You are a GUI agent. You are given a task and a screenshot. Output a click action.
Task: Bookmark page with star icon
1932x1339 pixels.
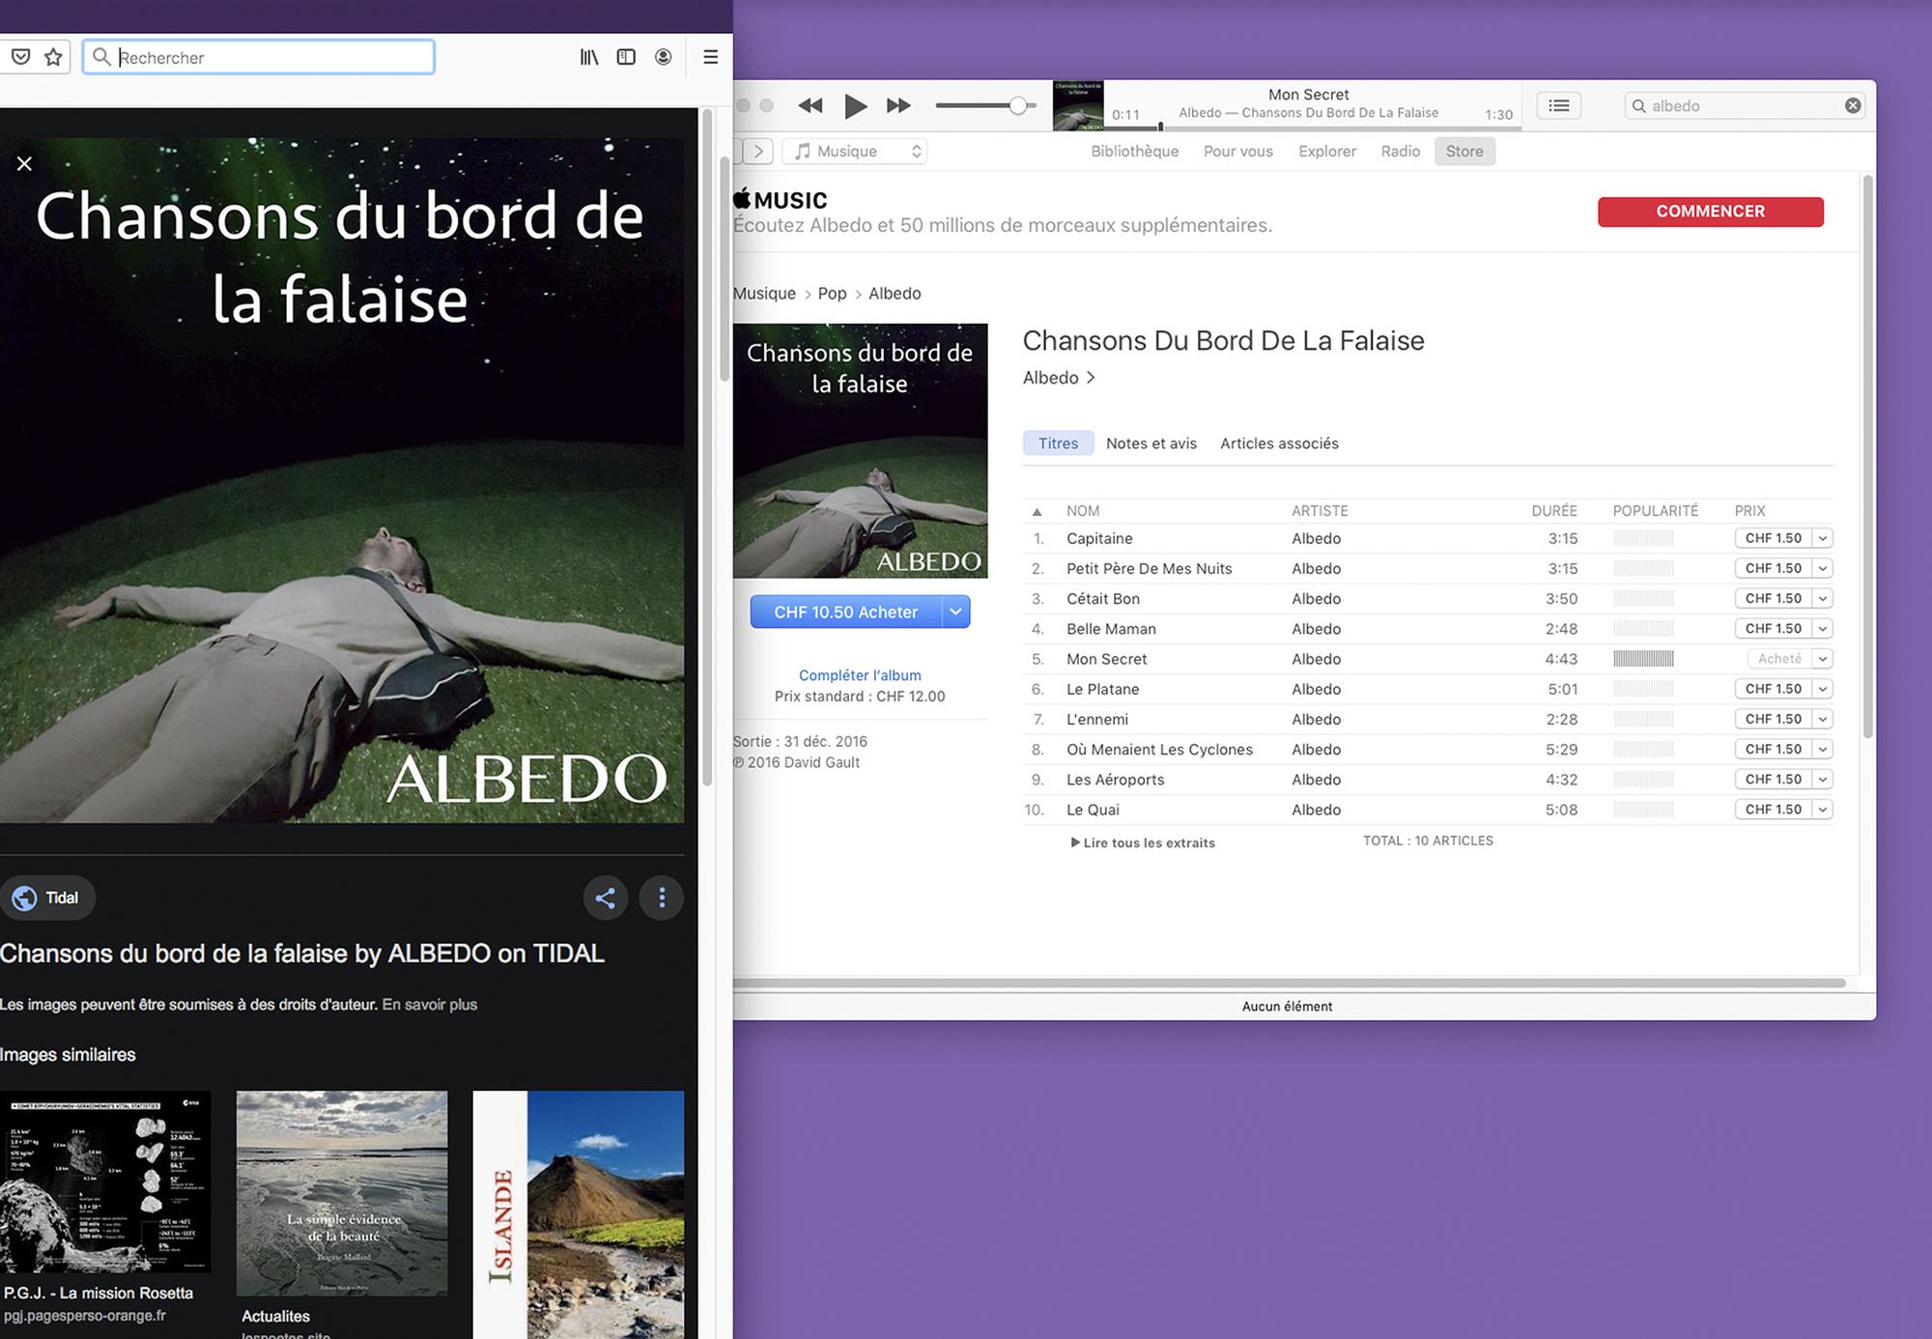click(x=53, y=57)
